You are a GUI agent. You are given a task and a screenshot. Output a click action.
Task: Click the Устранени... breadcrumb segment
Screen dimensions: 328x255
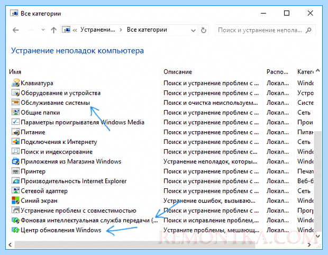tap(98, 30)
